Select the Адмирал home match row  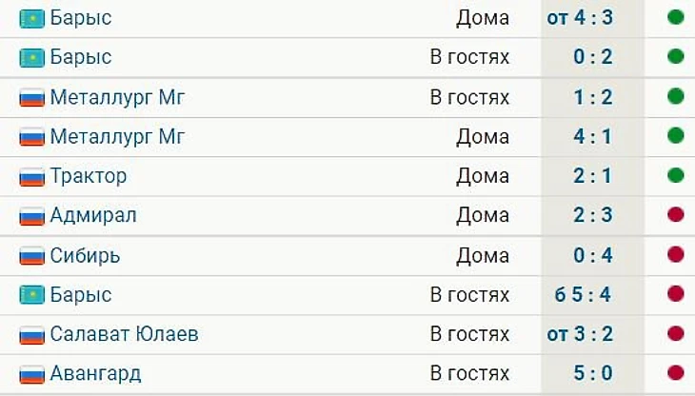[347, 216]
